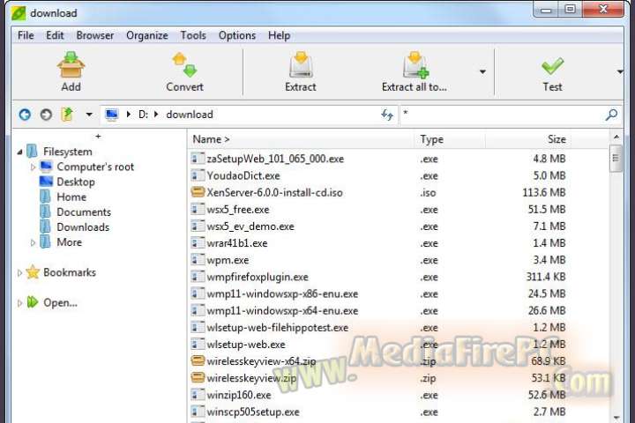Open the Tools menu
Image resolution: width=635 pixels, height=423 pixels.
(193, 35)
